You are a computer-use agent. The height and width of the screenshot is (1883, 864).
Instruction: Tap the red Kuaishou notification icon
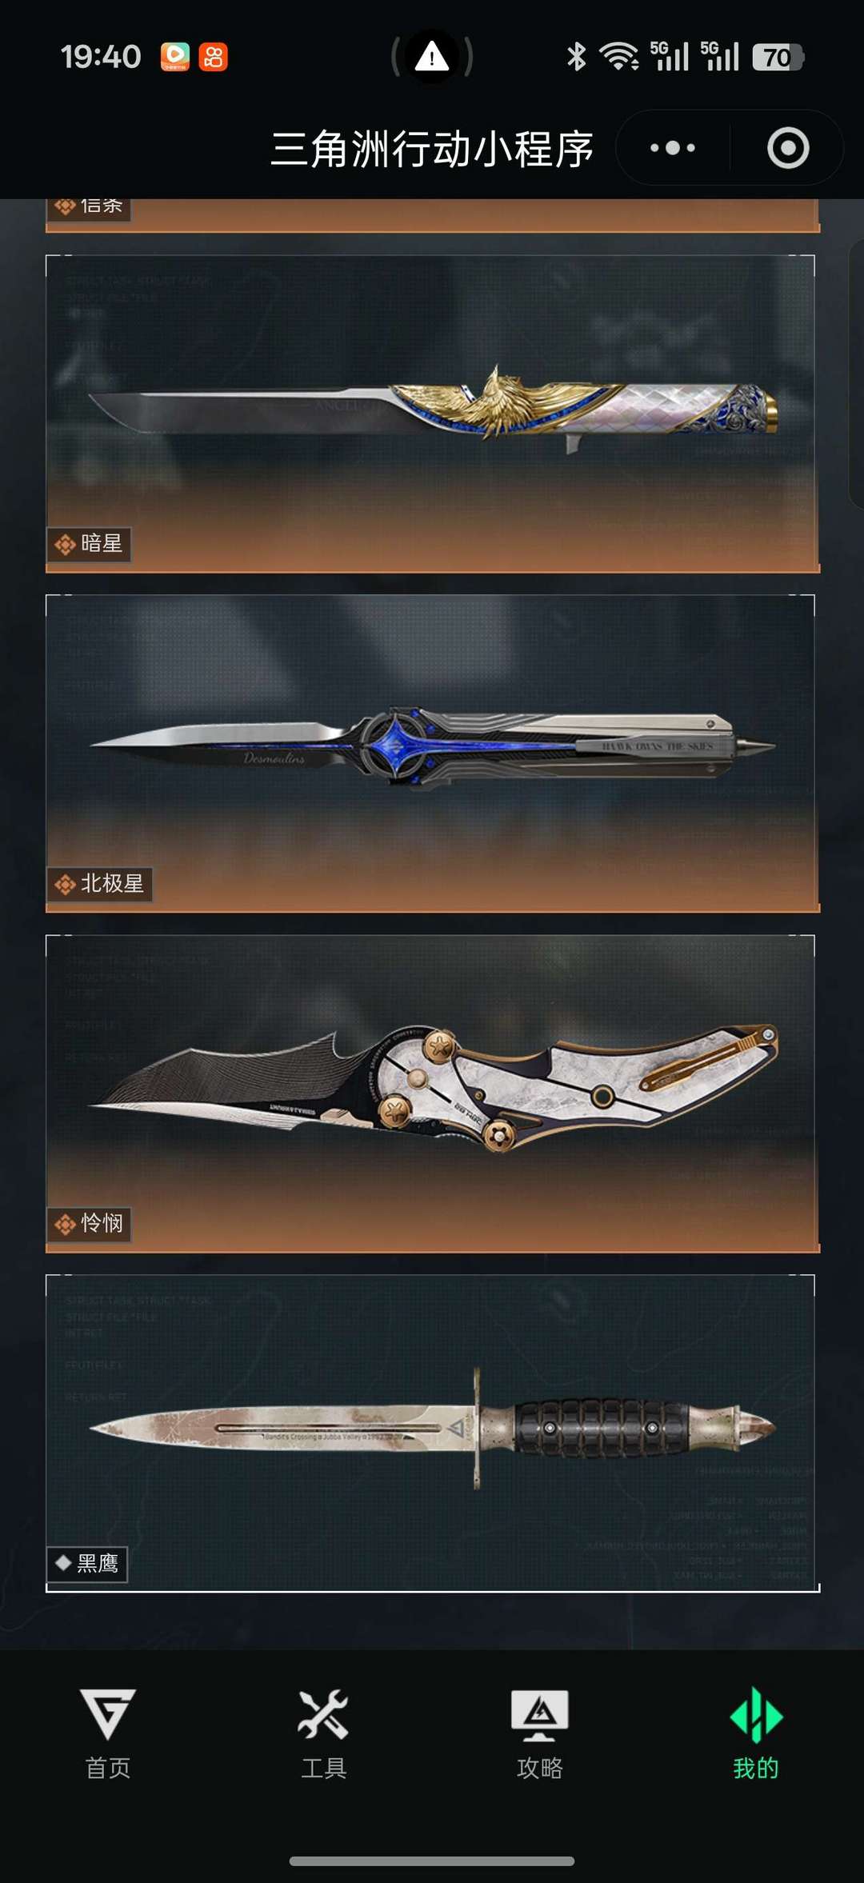(x=214, y=57)
